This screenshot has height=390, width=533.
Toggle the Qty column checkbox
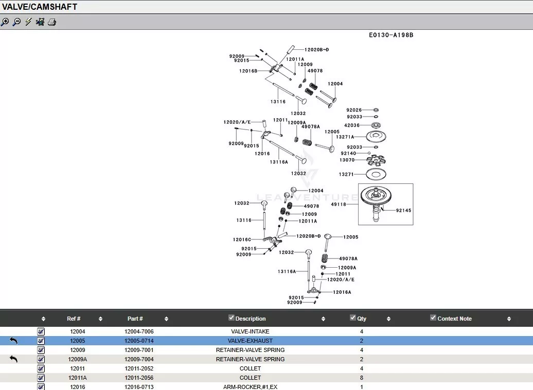click(353, 318)
